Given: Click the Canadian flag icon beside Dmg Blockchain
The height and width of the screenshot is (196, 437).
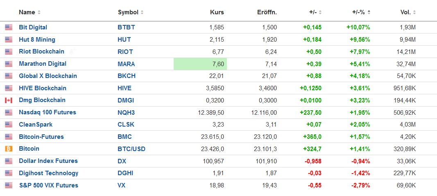Looking at the screenshot, I should click(x=9, y=100).
